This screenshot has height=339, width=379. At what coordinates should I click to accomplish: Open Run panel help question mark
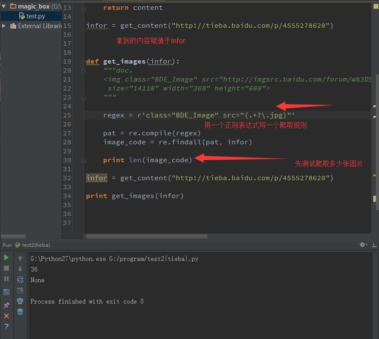[6, 327]
